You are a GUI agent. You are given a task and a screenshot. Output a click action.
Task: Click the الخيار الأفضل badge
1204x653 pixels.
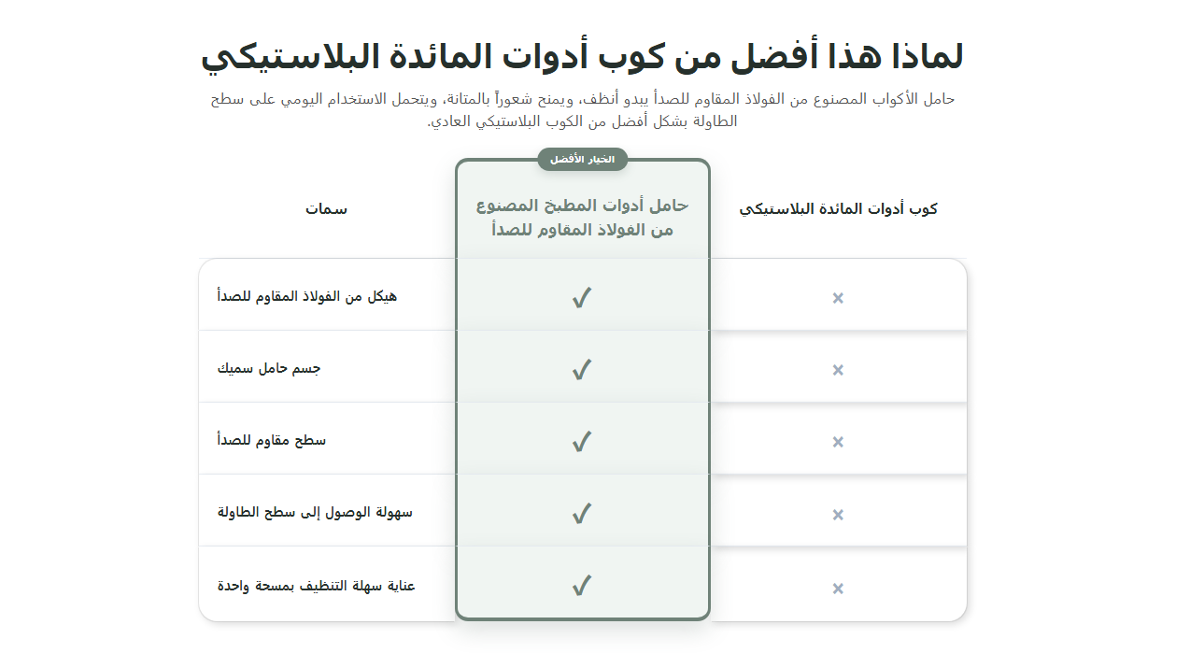[x=582, y=160]
